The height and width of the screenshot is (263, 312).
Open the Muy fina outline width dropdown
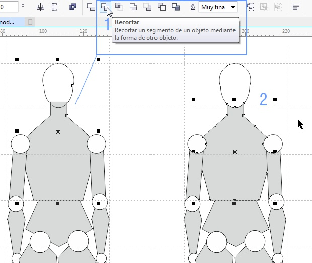point(233,7)
